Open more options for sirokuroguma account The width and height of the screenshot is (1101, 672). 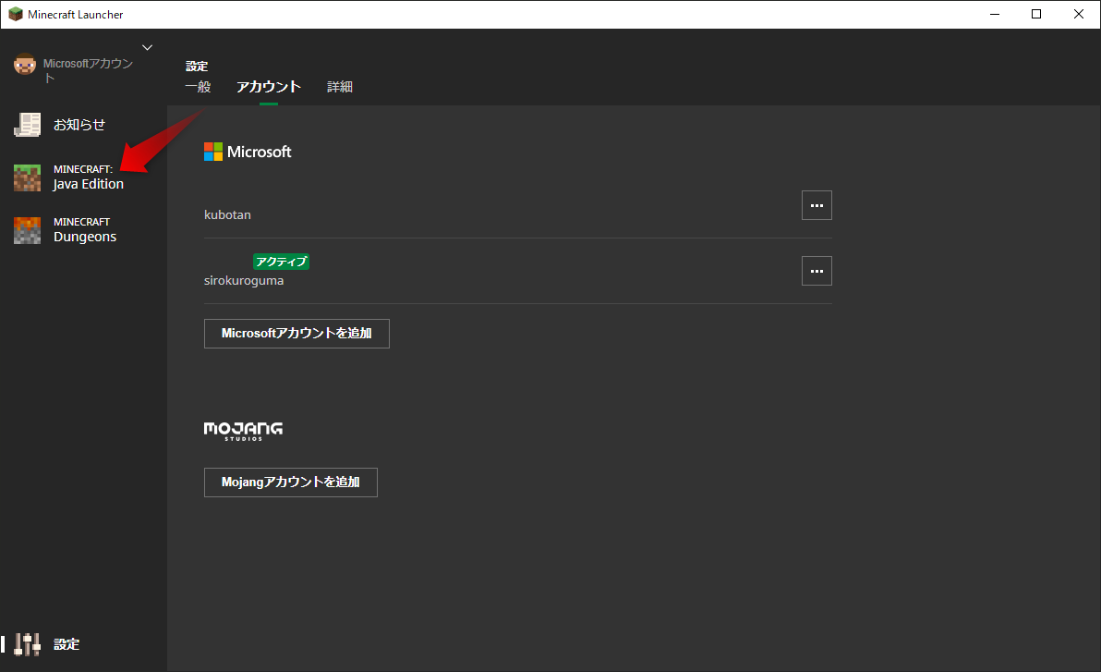pos(817,271)
